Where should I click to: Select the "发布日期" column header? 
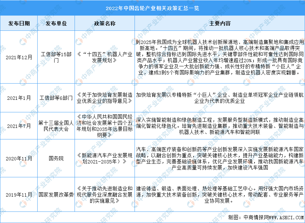pyautogui.click(x=19, y=23)
